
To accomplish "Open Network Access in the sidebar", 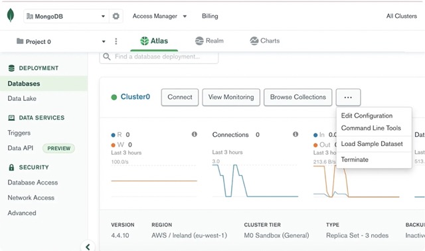I will 31,198.
